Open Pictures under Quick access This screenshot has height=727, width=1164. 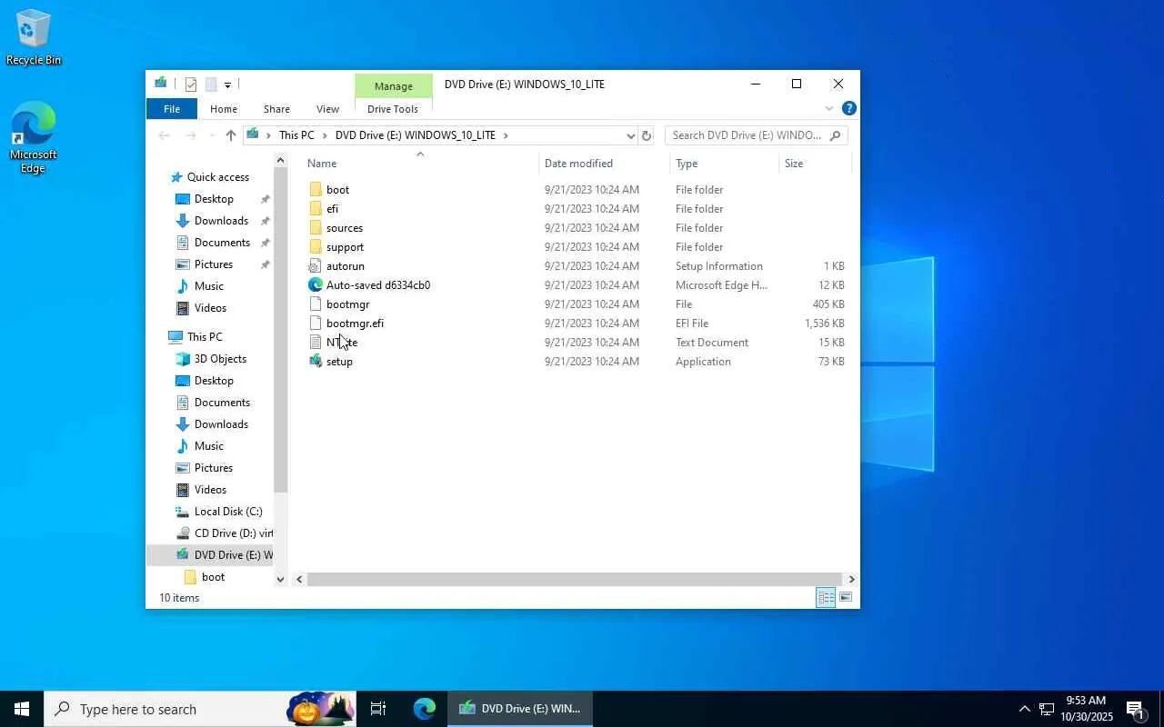click(x=214, y=264)
